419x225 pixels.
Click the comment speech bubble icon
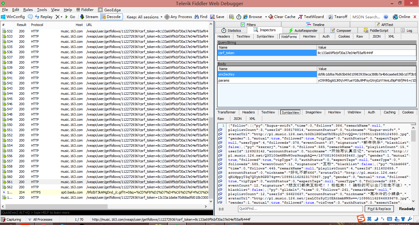click(30, 17)
